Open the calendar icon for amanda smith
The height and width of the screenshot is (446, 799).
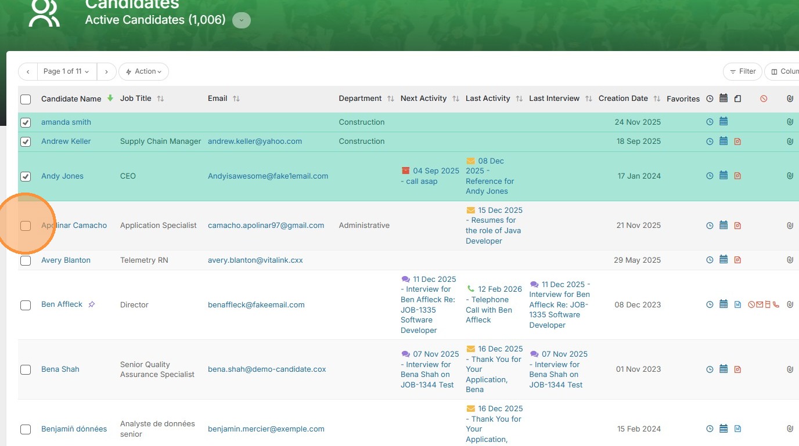724,122
